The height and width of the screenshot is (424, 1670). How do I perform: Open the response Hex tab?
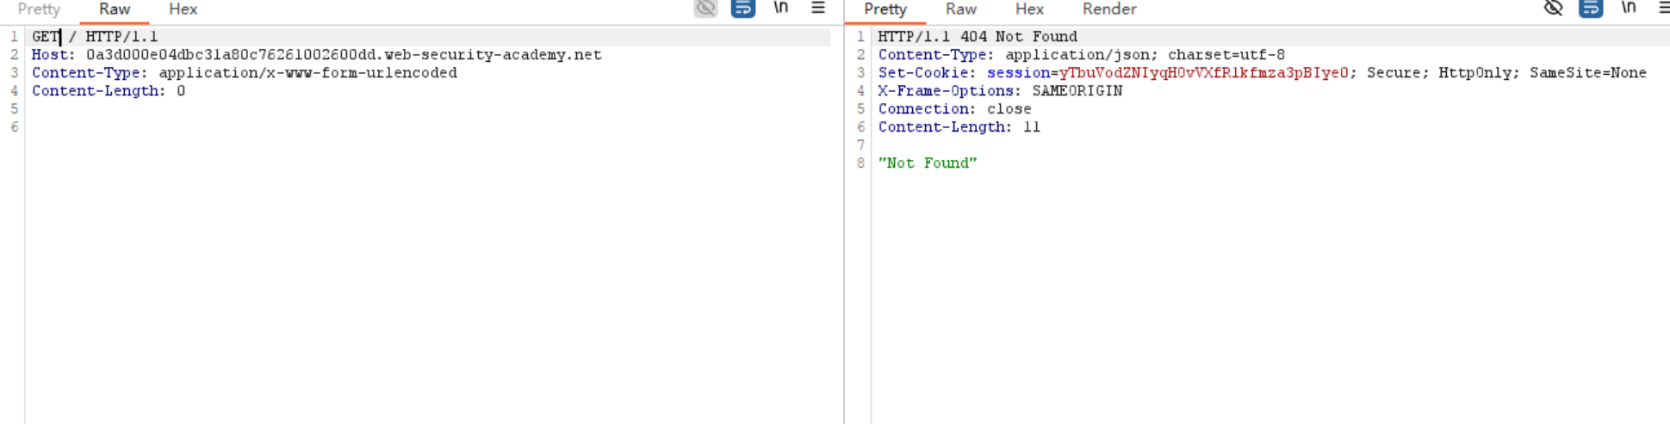pos(1029,9)
